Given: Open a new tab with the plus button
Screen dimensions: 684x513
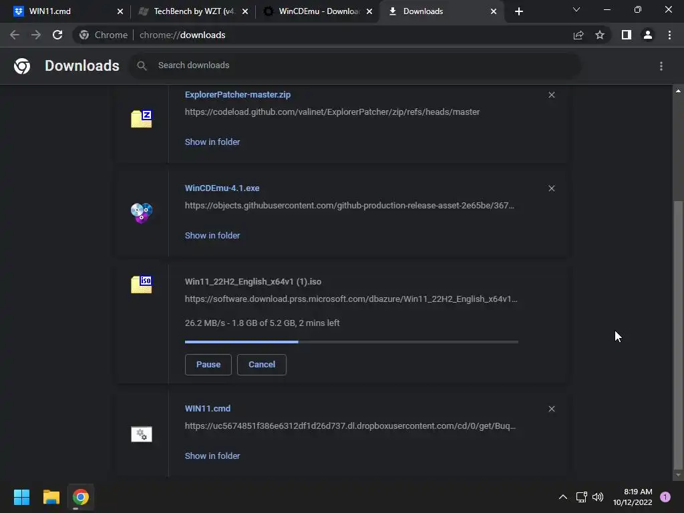Looking at the screenshot, I should 518,12.
